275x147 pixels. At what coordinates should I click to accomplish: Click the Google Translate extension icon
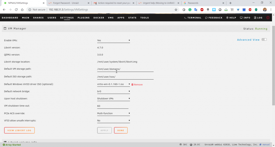[196, 10]
